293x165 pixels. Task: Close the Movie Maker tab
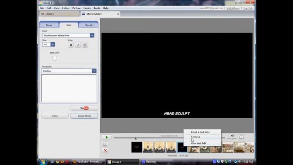[118, 14]
